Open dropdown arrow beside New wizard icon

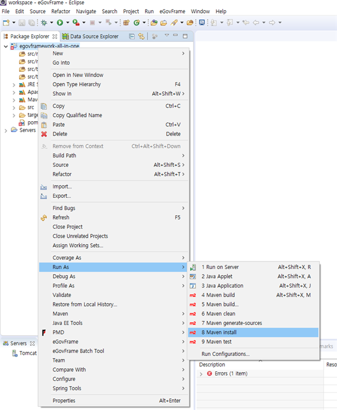click(14, 23)
